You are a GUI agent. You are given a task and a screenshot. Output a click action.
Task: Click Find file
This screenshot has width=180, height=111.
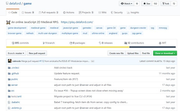146,53
